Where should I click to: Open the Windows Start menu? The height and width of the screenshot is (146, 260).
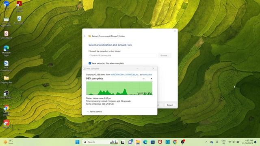[77, 142]
